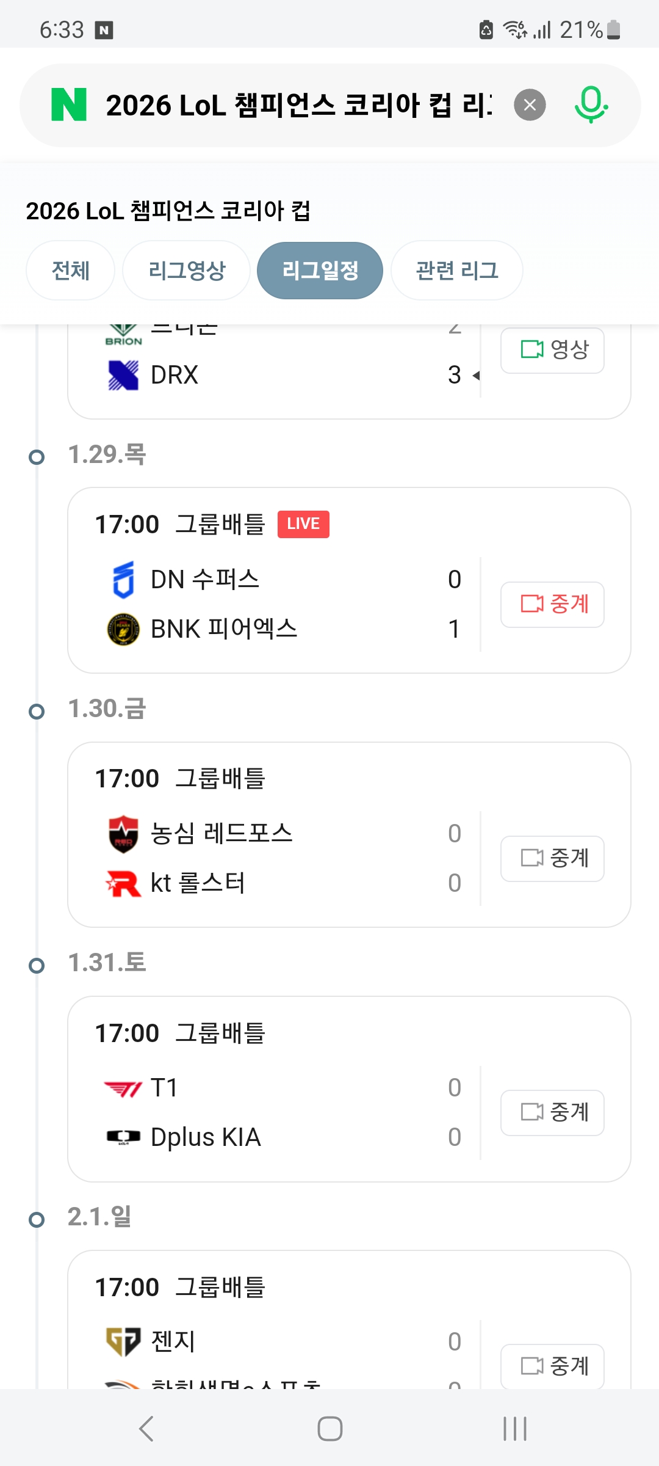Tap the DN 수퍼스 team logo
This screenshot has width=659, height=1466.
coord(123,579)
